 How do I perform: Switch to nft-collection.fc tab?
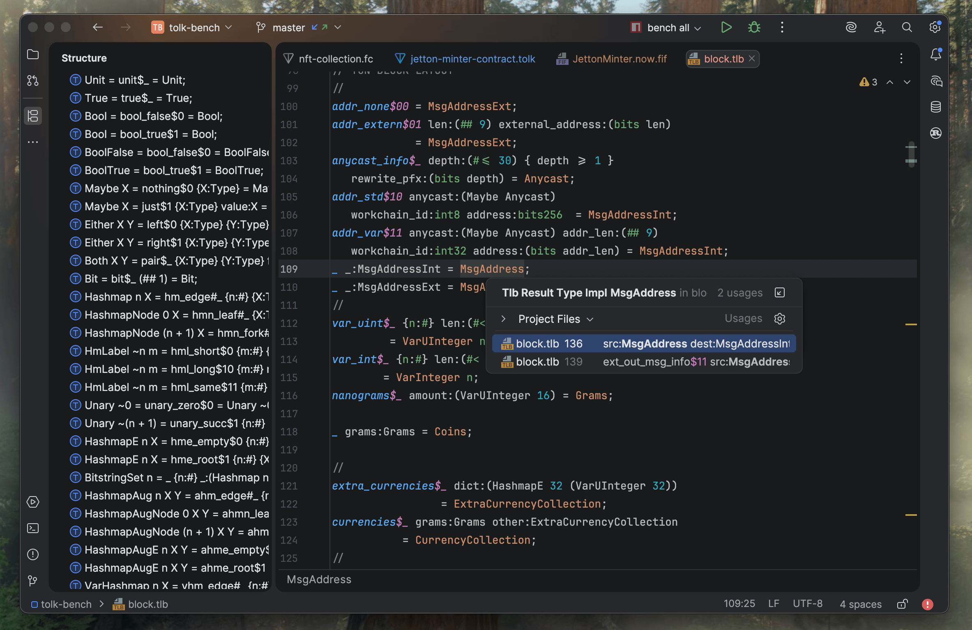pos(336,59)
